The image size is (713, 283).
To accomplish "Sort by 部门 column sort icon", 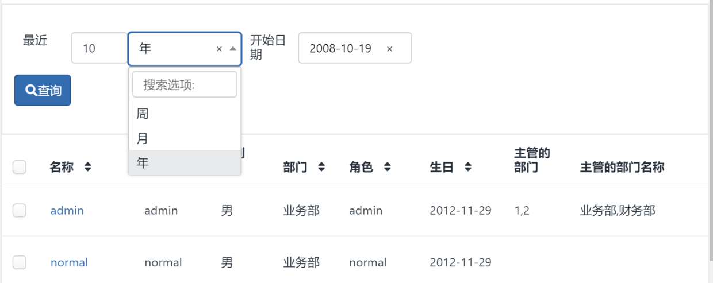I will (321, 168).
